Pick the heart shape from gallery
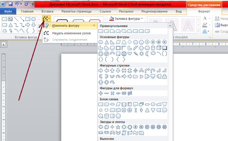The height and width of the screenshot is (141, 228). 129,54
